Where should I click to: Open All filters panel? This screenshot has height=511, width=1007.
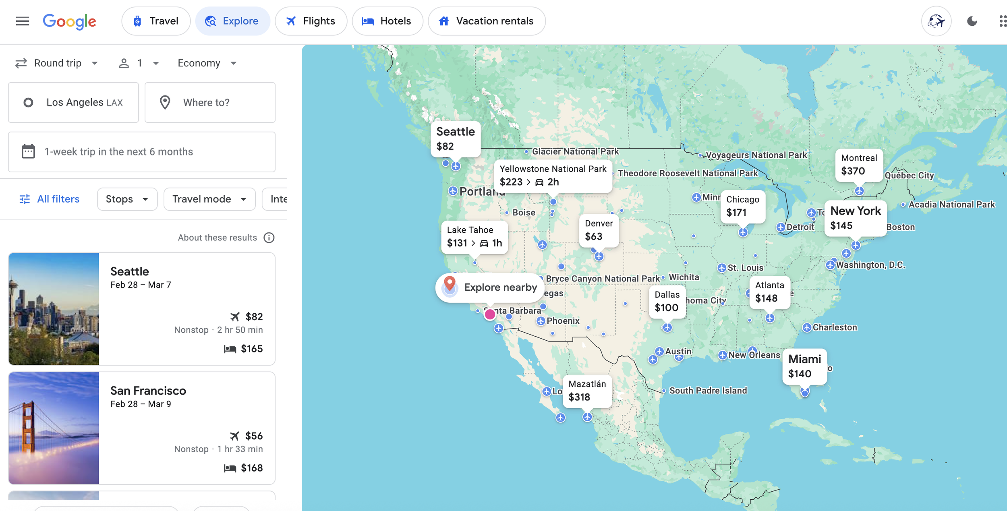[x=49, y=199]
